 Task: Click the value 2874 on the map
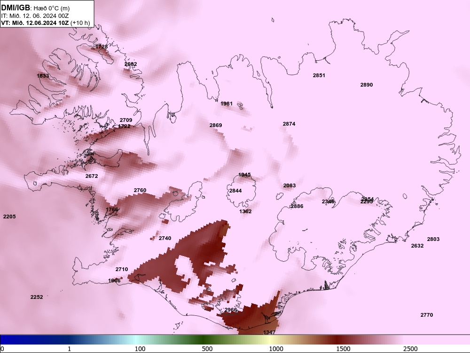[289, 124]
